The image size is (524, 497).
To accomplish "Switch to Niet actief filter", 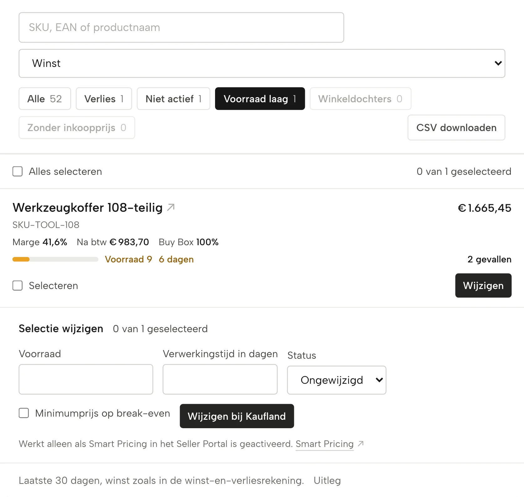I will pos(173,99).
